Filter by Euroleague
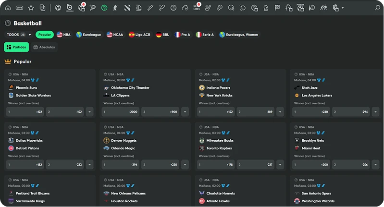This screenshot has height=207, width=384. coord(88,35)
